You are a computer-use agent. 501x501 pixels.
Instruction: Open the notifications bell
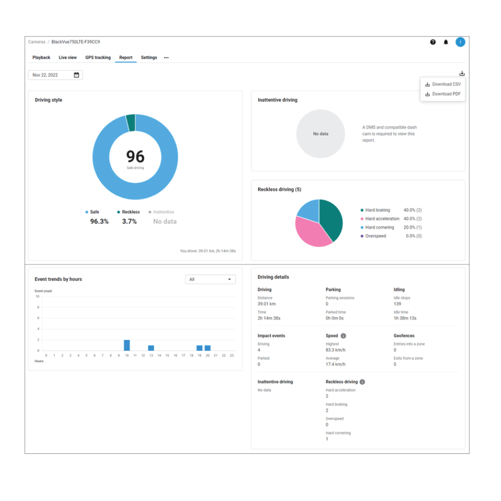pos(446,42)
